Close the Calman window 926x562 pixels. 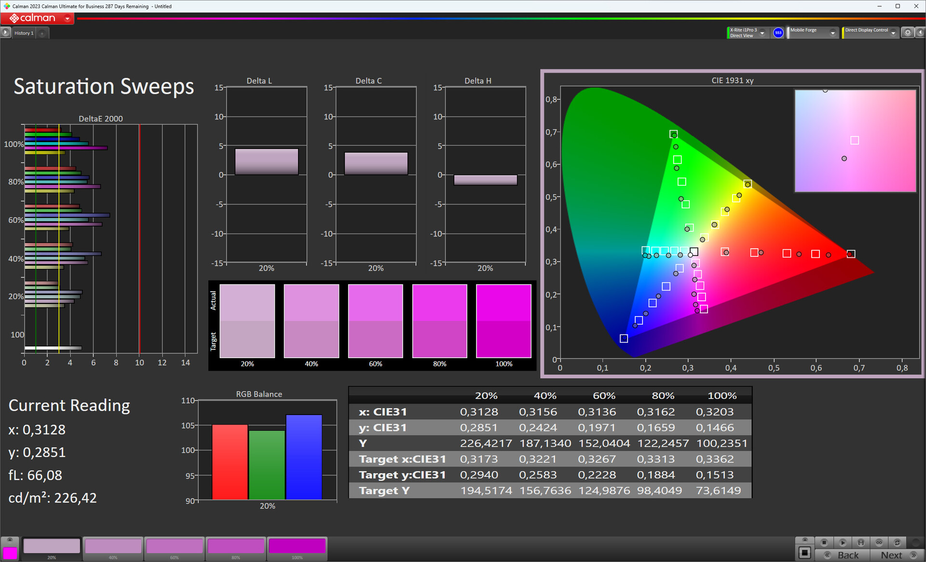click(916, 6)
